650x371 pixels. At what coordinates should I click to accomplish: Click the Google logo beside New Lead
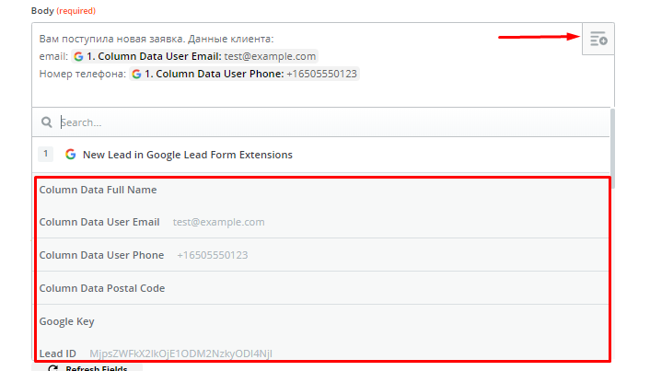tap(71, 155)
